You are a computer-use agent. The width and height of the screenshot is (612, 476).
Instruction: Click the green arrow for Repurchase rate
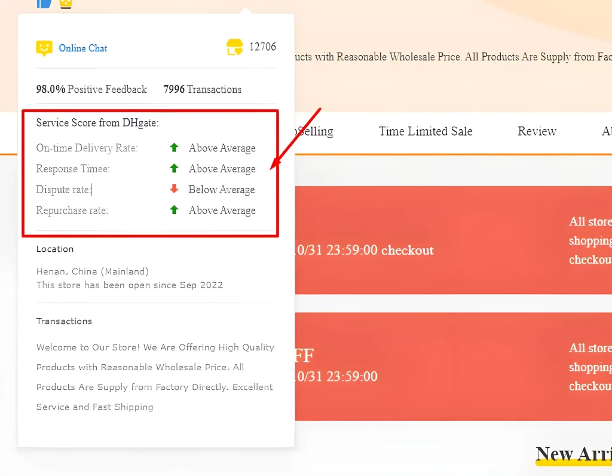[174, 210]
